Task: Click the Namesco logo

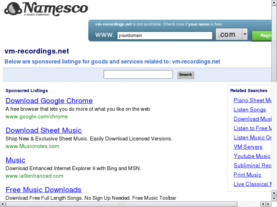Action: 46,9
